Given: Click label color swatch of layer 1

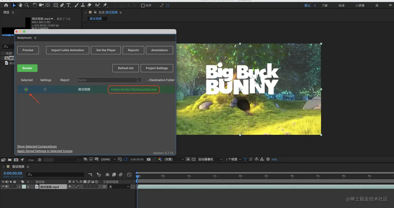Looking at the screenshot, I should coord(24,187).
